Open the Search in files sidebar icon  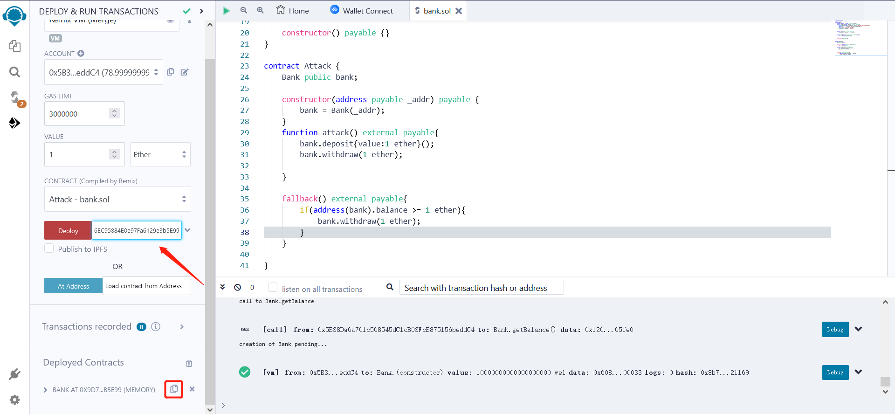(14, 72)
